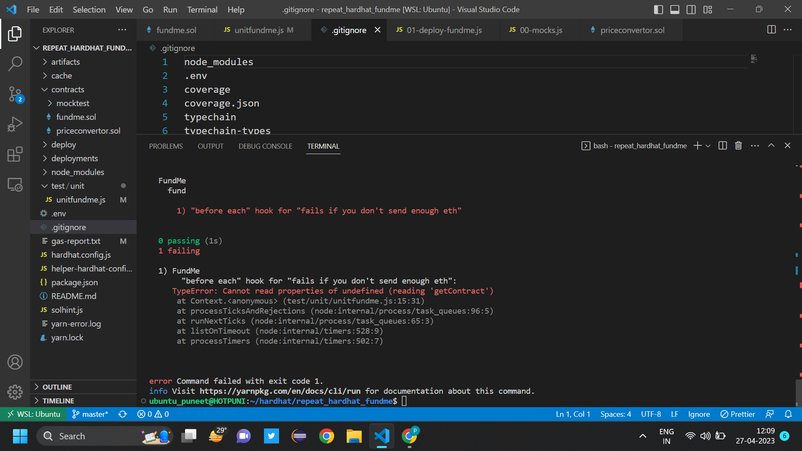Change indentation via Spaces: 4
802x451 pixels.
pyautogui.click(x=616, y=414)
